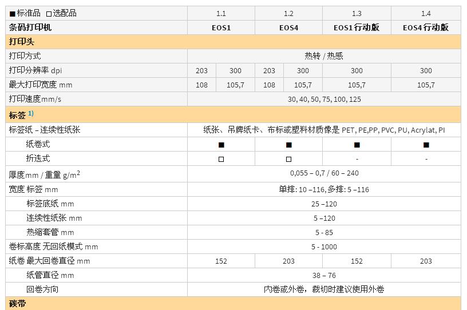Click the 折迭式 optional square under EOS4
Viewport: 467px width, 310px height.
(x=288, y=159)
